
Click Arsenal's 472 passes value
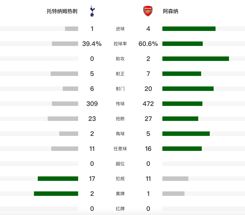[148, 104]
